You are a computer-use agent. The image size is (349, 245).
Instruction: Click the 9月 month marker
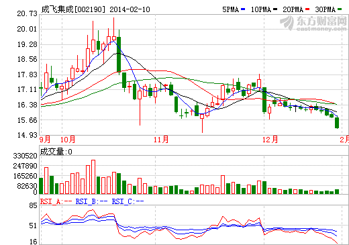[45, 140]
